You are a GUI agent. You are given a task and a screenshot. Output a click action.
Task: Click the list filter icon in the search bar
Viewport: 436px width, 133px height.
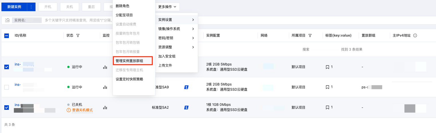[x=7, y=20]
